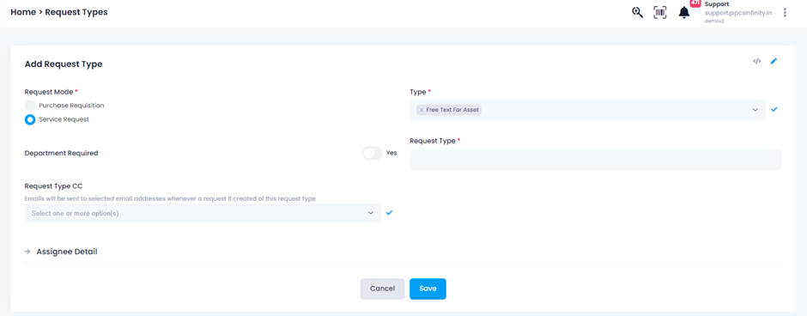Go to Home breadcrumb
Image resolution: width=807 pixels, height=316 pixels.
click(x=23, y=12)
